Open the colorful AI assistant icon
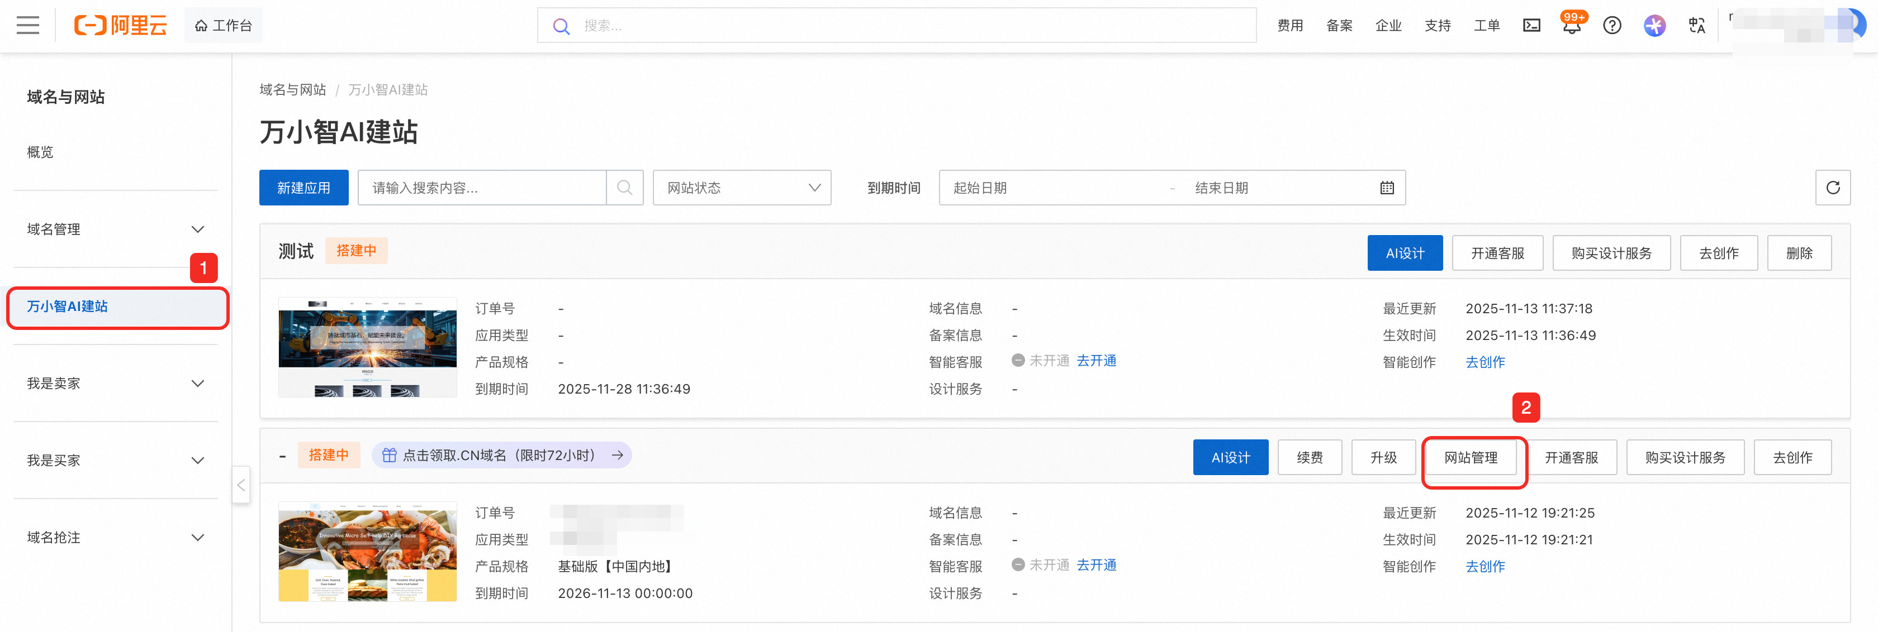1878x632 pixels. [x=1654, y=26]
